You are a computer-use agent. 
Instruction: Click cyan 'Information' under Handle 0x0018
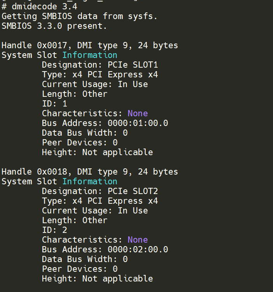90,182
